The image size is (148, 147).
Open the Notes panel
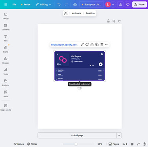(x=19, y=144)
